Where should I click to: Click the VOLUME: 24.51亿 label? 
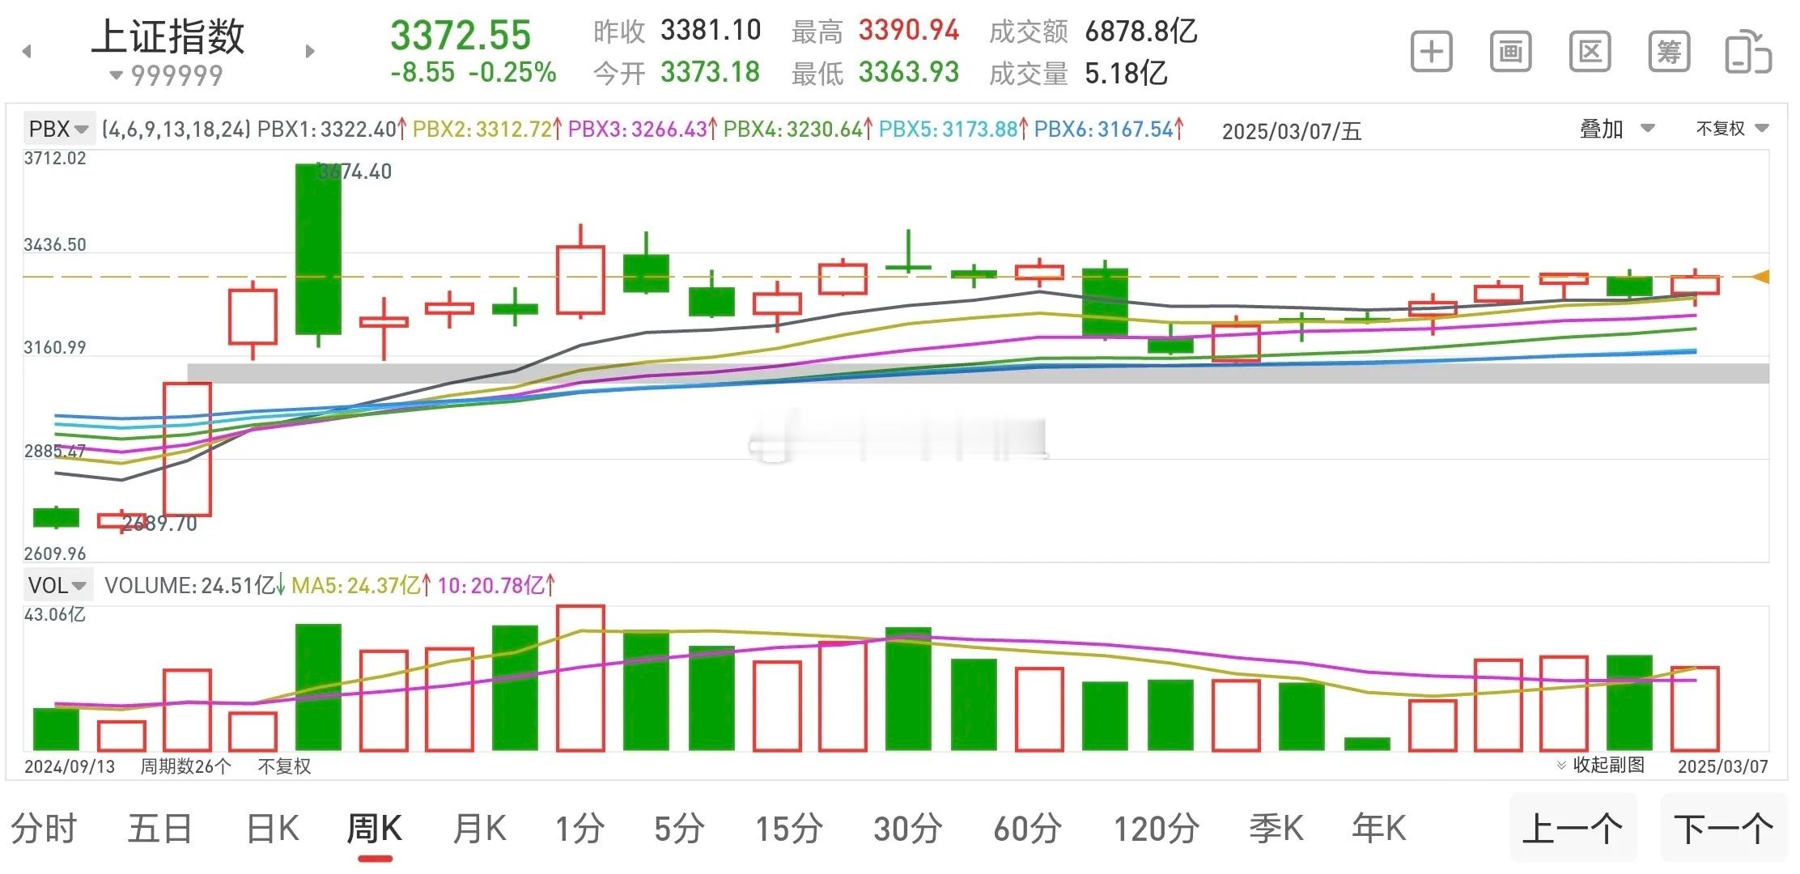point(195,585)
